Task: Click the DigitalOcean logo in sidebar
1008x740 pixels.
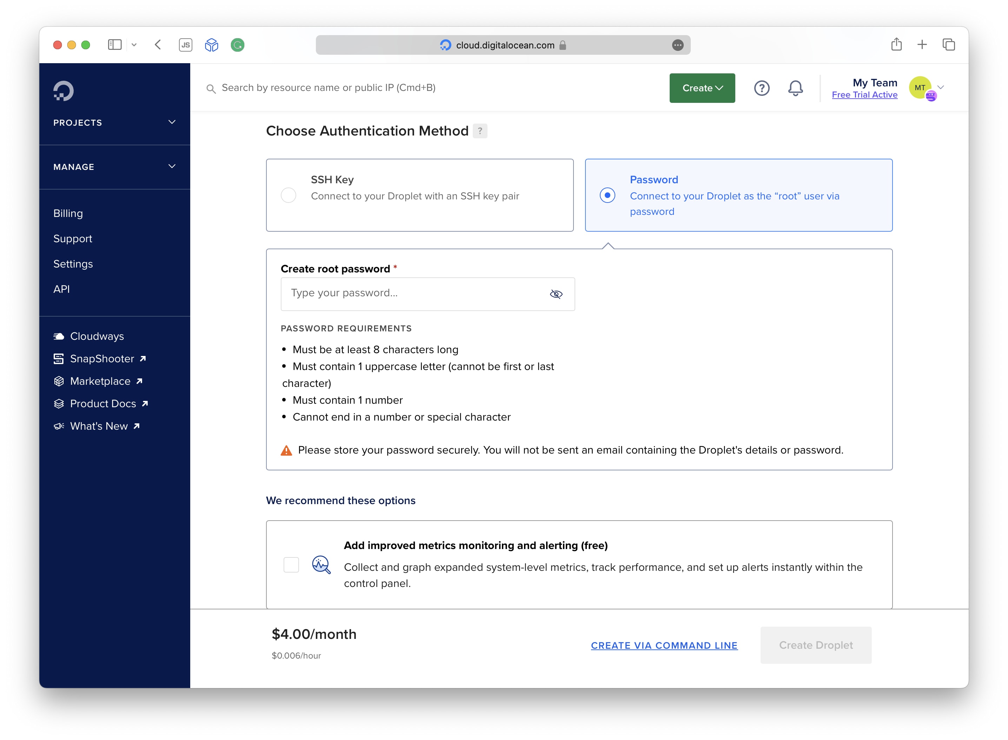Action: point(63,91)
